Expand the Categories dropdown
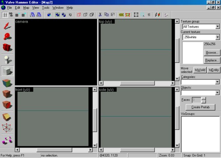Screen dimensions: 221x158 click(x=217, y=82)
